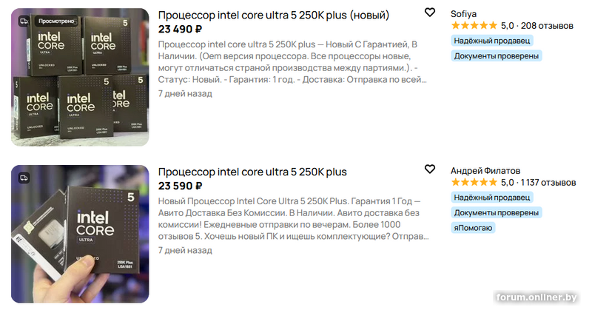This screenshot has width=592, height=313.
Task: Click Sofiya's "Надёжный продавец" badge
Action: [492, 41]
